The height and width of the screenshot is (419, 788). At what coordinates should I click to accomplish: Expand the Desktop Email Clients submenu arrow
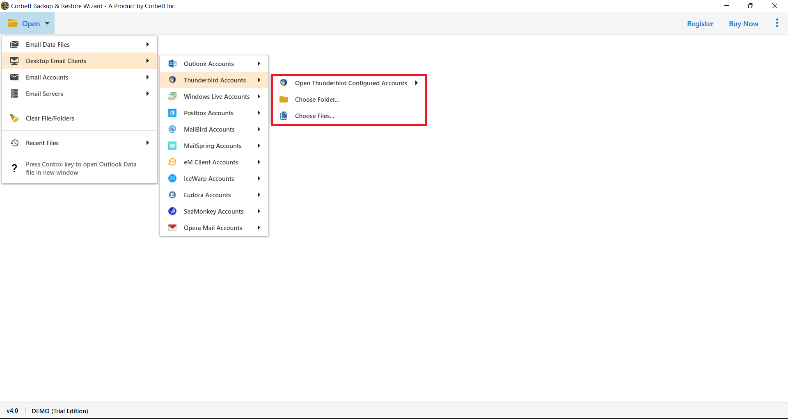coord(147,61)
